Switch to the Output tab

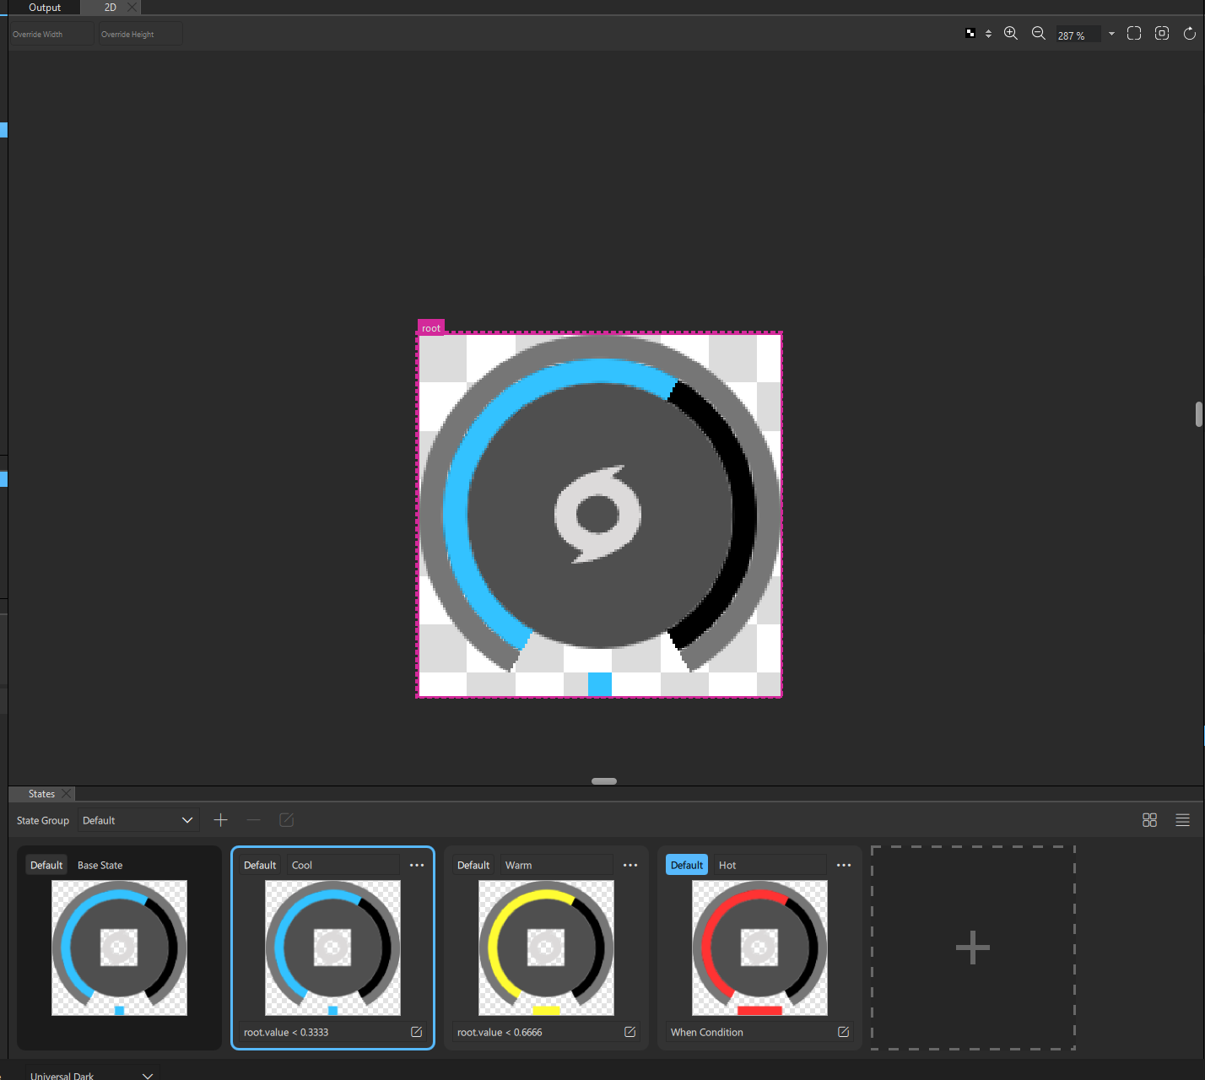45,8
